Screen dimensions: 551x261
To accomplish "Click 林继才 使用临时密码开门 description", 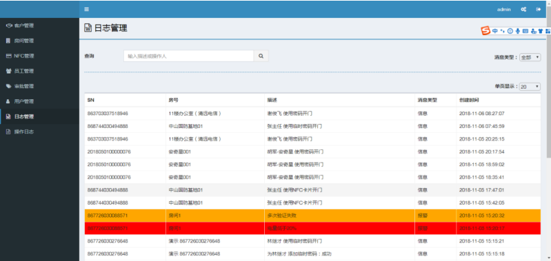I will coord(294,241).
